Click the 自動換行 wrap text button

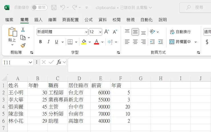pos(180,32)
